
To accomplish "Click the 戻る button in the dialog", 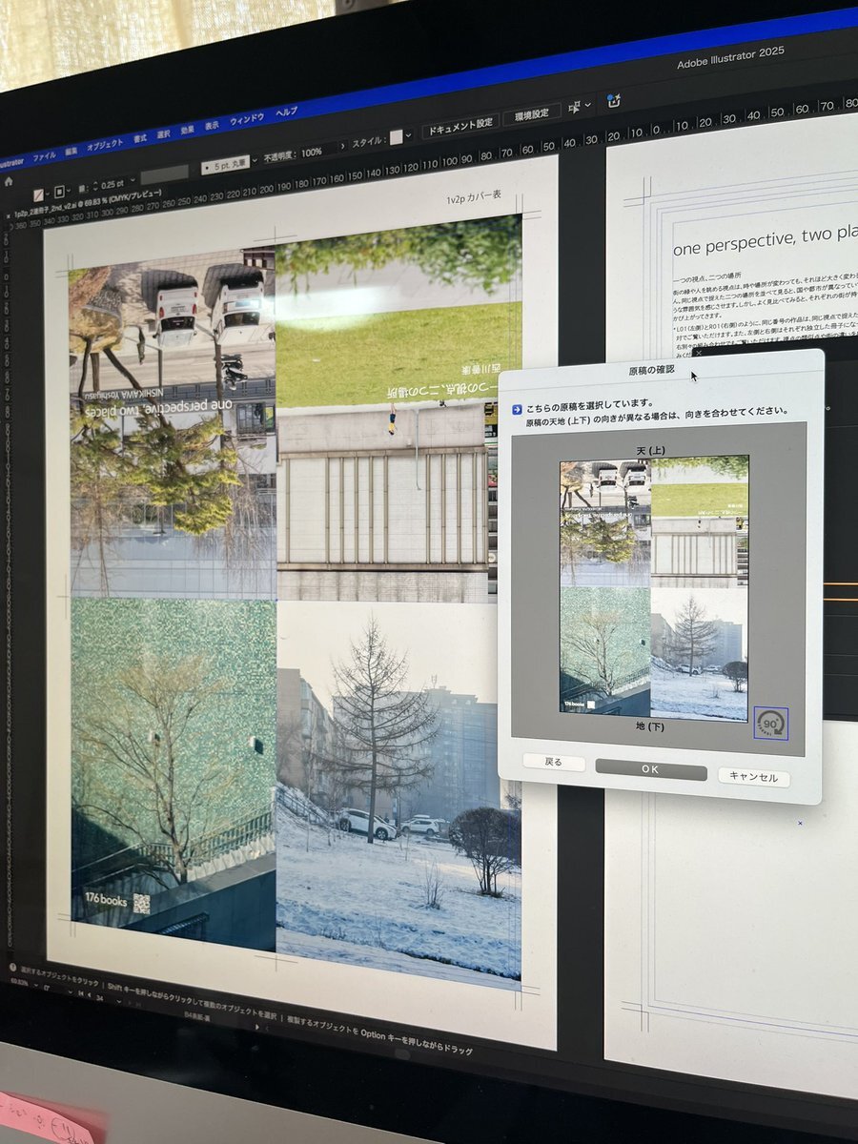I will (553, 762).
